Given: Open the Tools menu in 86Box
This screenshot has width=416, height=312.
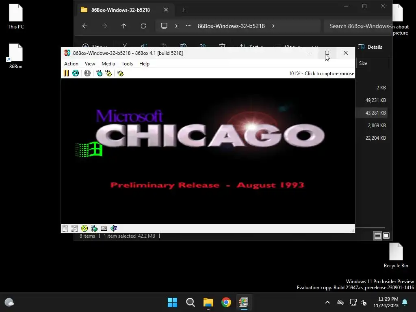Looking at the screenshot, I should [127, 64].
